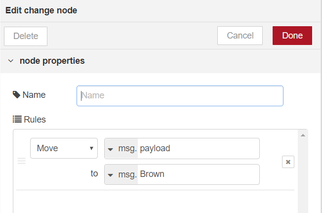Remove the Move rule with the x button
Screen dimensions: 322x213
click(x=288, y=162)
